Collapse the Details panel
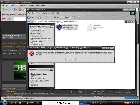Viewport: 140px width, 105px height. [52, 70]
